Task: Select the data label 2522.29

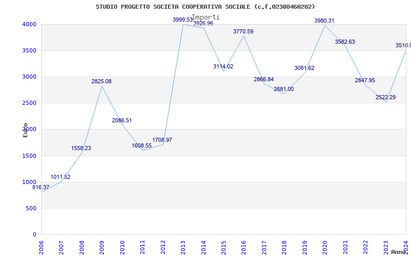Action: (x=386, y=98)
